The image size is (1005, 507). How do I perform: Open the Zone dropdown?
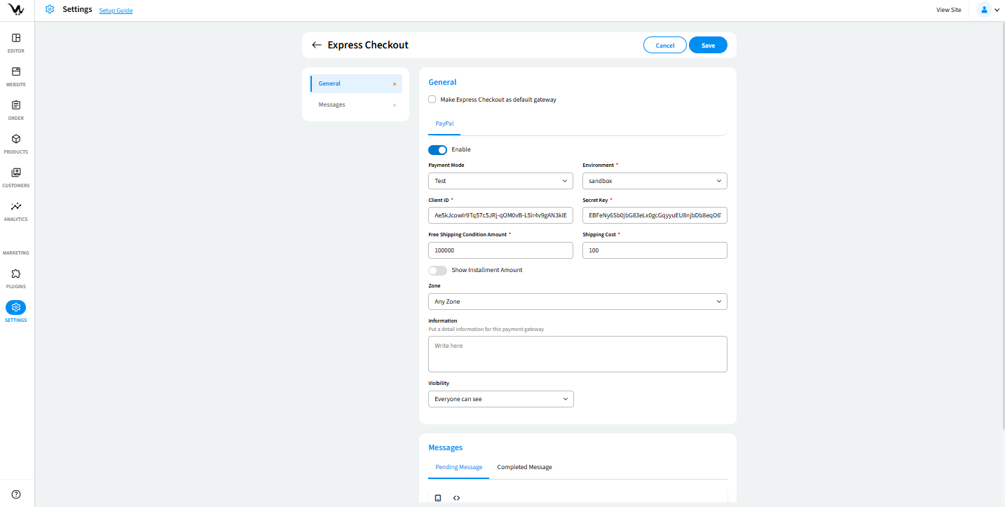pyautogui.click(x=577, y=302)
